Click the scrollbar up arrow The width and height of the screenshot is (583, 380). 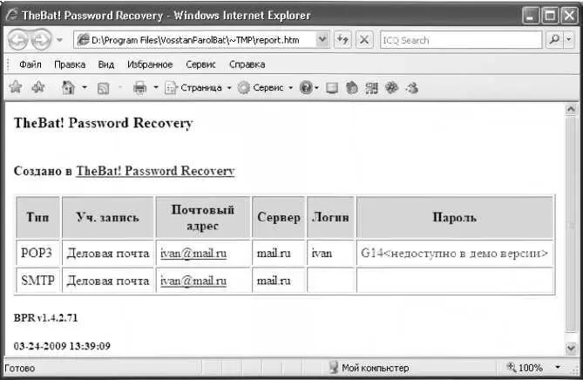[571, 109]
